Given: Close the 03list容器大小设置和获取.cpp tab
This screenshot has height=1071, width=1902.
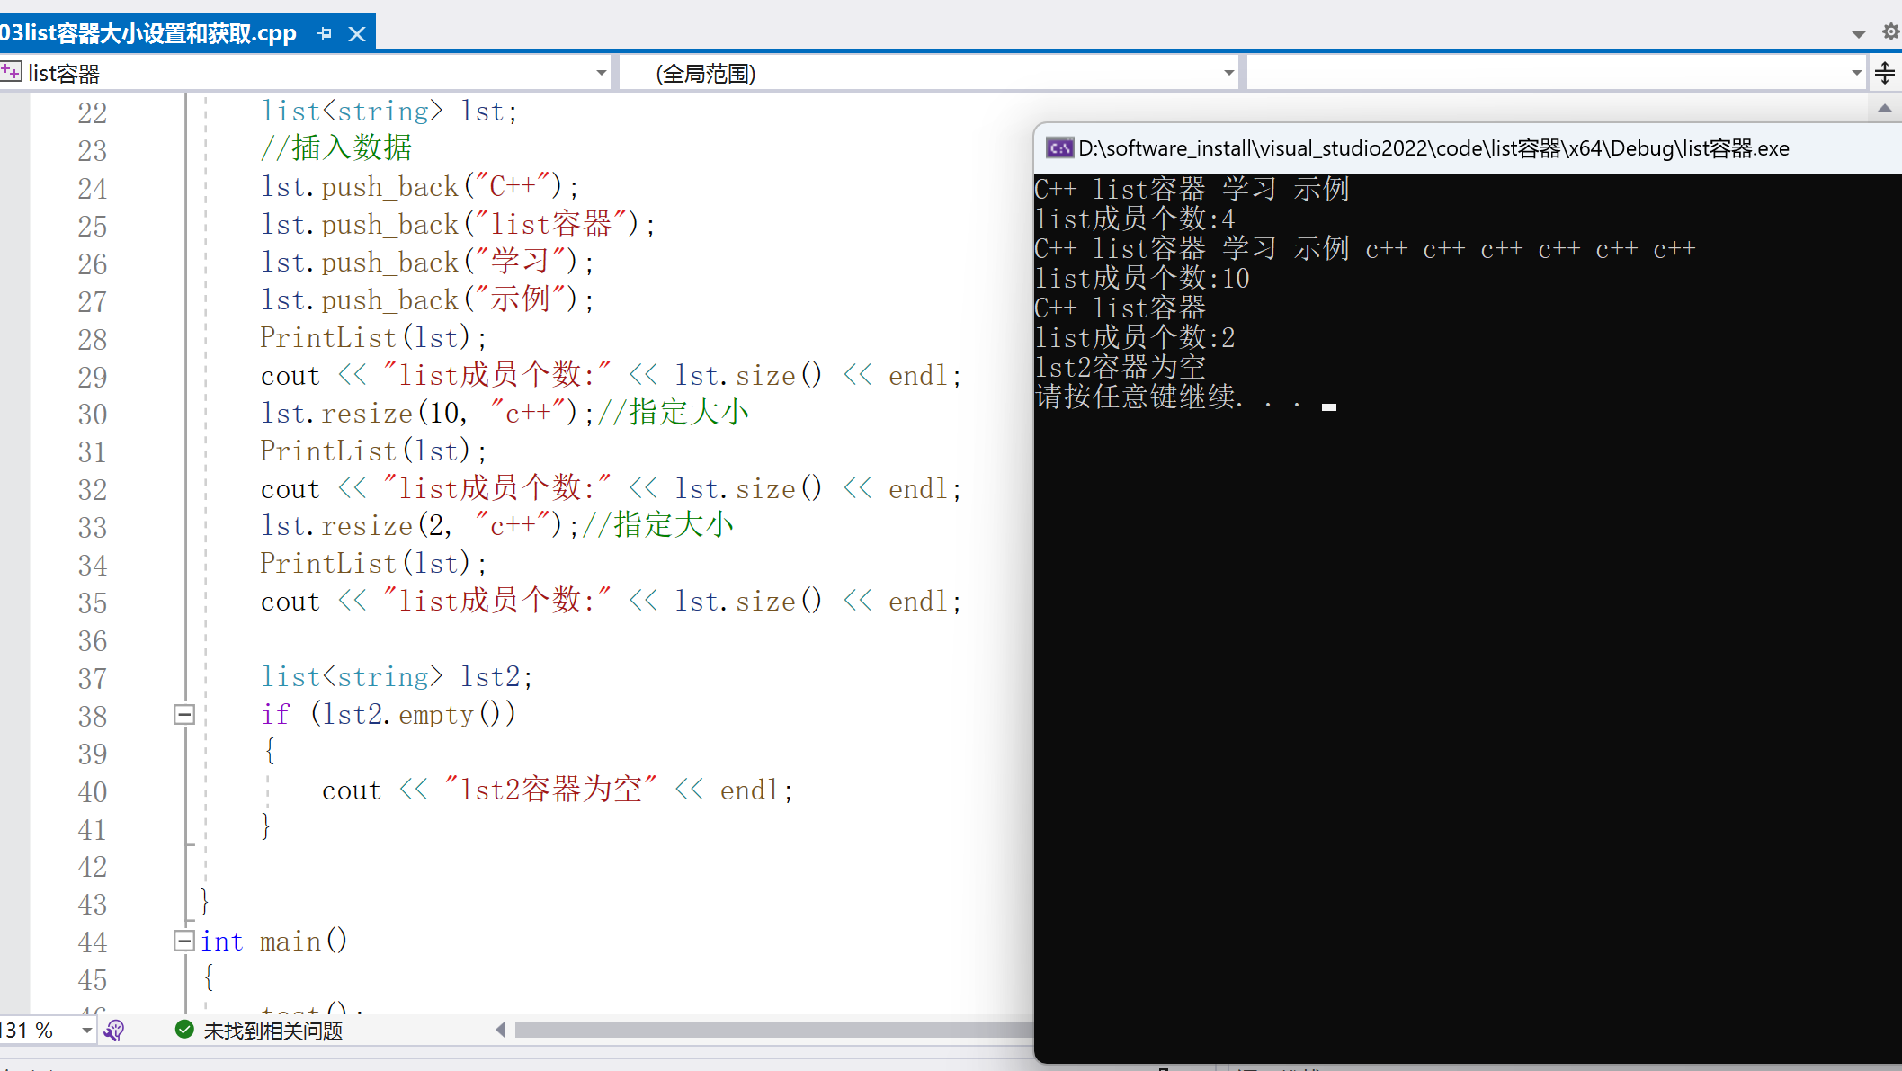Looking at the screenshot, I should tap(357, 33).
